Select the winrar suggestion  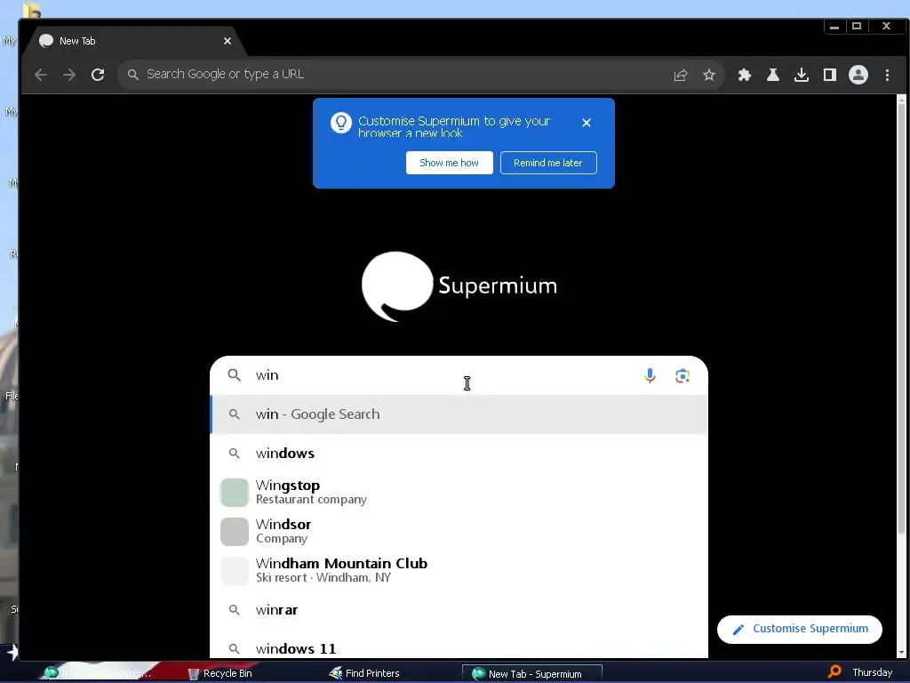pos(459,610)
